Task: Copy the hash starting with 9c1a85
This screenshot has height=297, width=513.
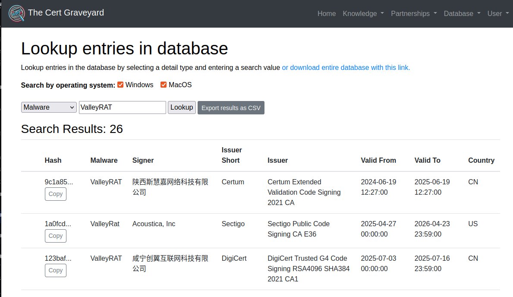Action: point(55,194)
